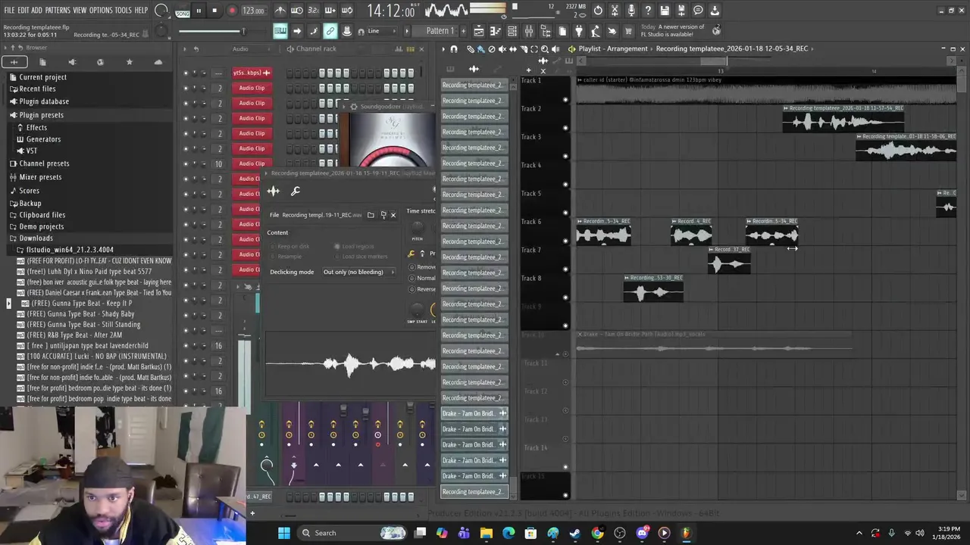Click the typing keyboard to piano icon

(x=280, y=31)
